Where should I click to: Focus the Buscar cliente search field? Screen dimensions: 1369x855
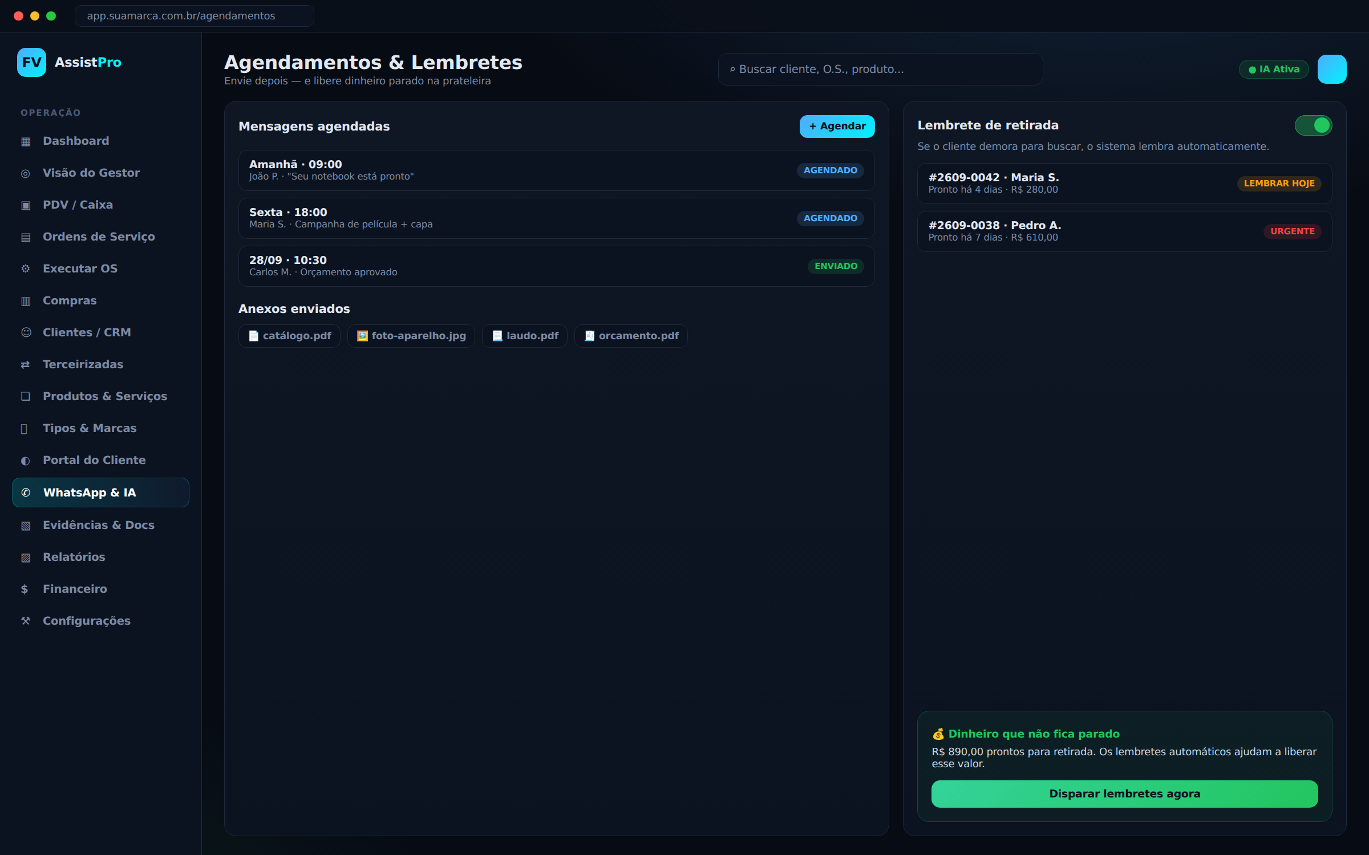(x=880, y=70)
